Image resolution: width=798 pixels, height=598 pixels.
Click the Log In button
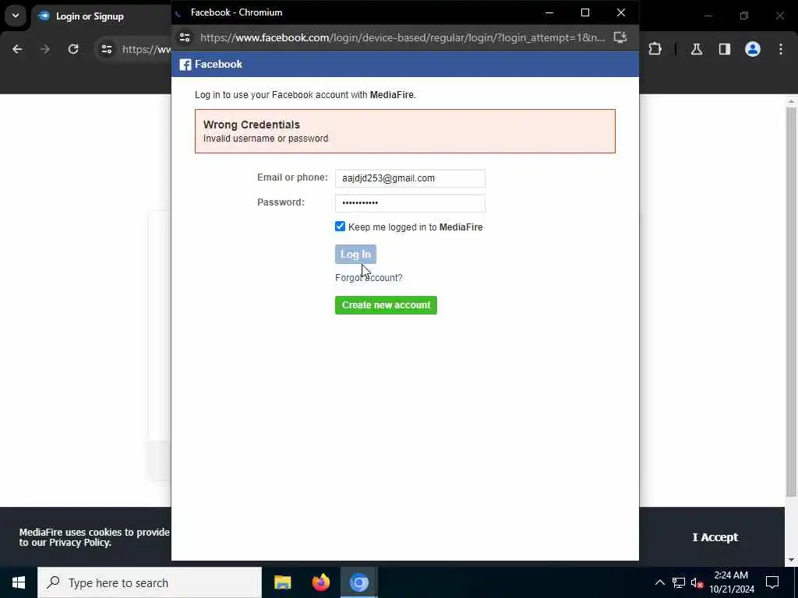tap(355, 255)
